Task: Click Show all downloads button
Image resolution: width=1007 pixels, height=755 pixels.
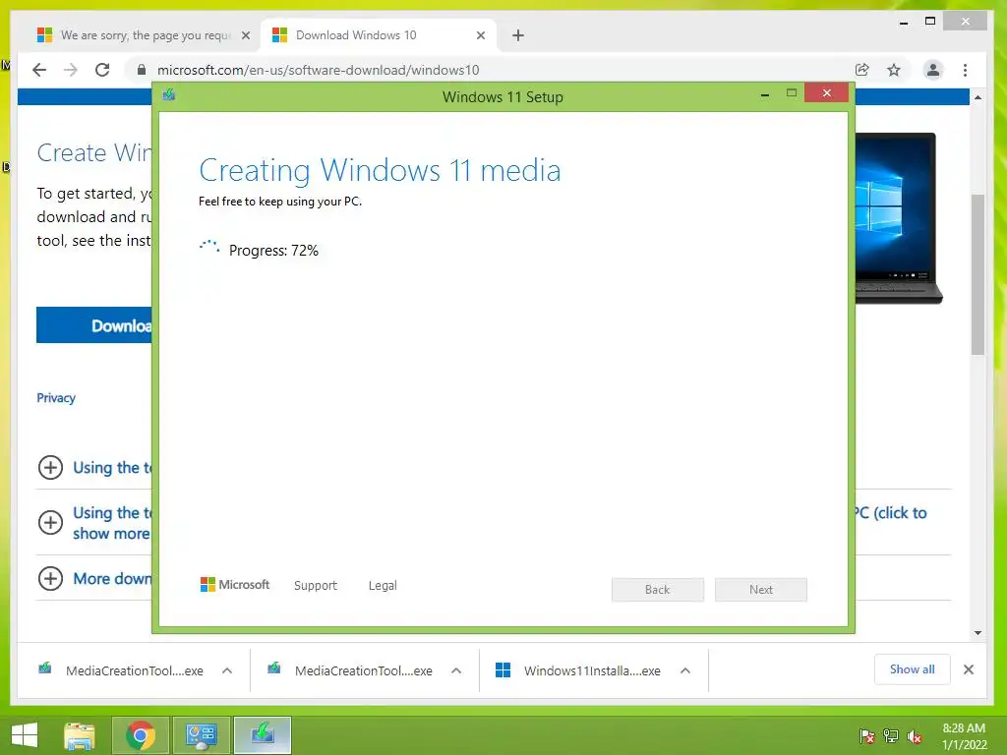Action: (x=912, y=669)
